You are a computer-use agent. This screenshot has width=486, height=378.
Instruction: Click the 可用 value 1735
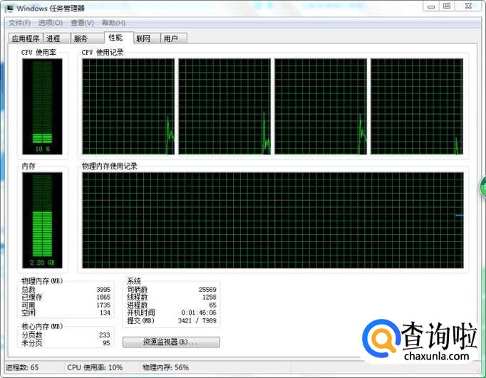(x=103, y=305)
